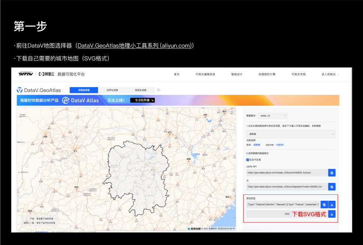Viewport: 363px width, 245px height.
Task: Open the help question mark icon
Action: [158, 90]
